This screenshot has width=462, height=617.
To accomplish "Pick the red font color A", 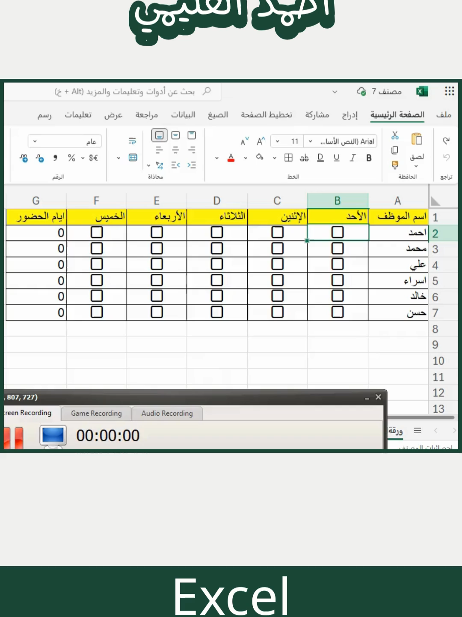I will pyautogui.click(x=231, y=158).
